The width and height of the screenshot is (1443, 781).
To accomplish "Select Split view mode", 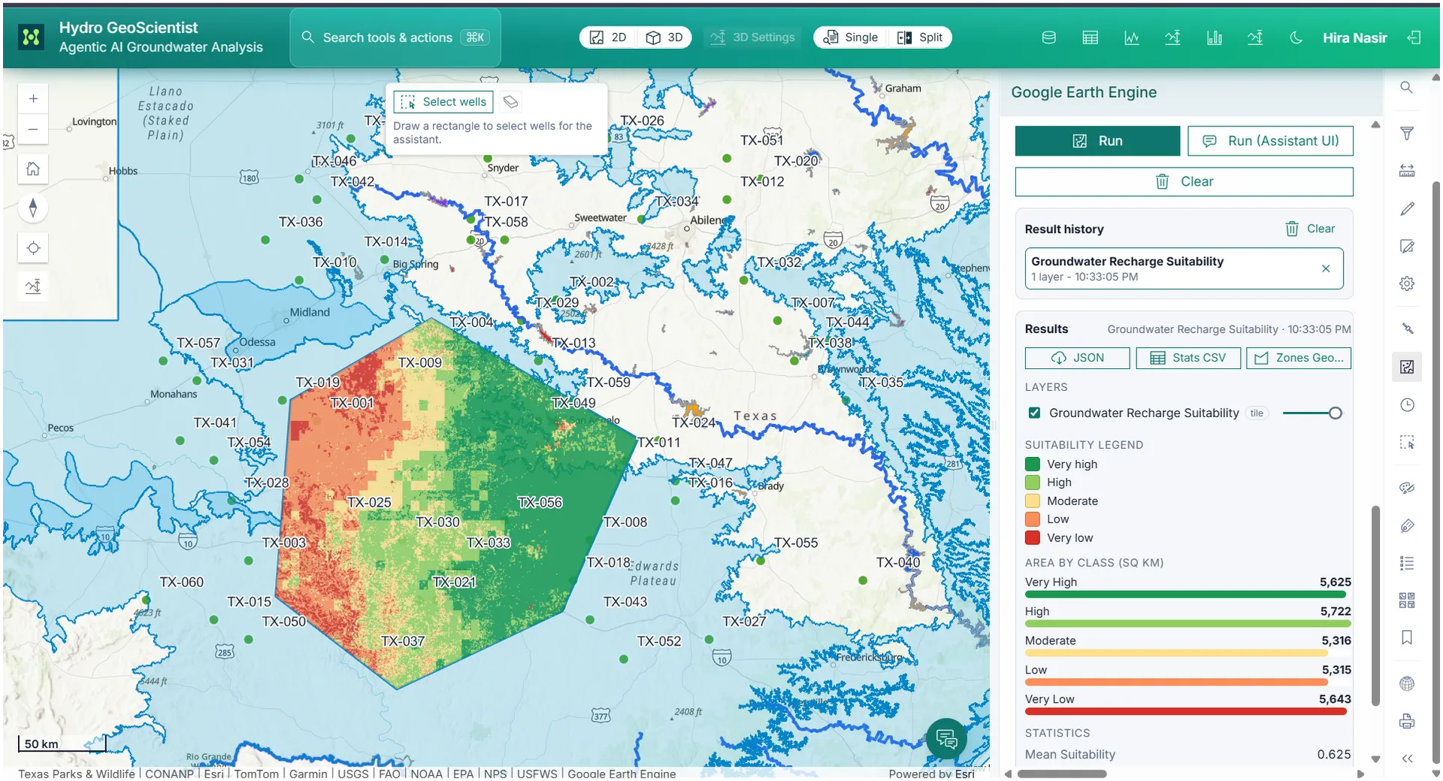I will [920, 38].
